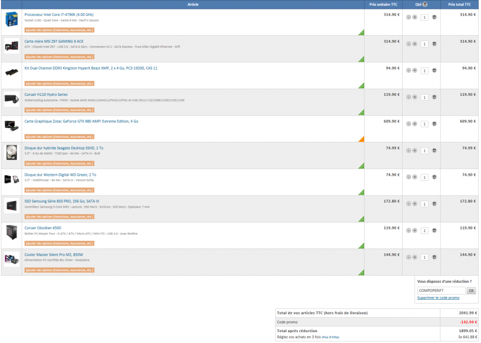This screenshot has height=343, width=481.
Task: Remove the Corsair Obsidian 450D case
Action: 434,231
